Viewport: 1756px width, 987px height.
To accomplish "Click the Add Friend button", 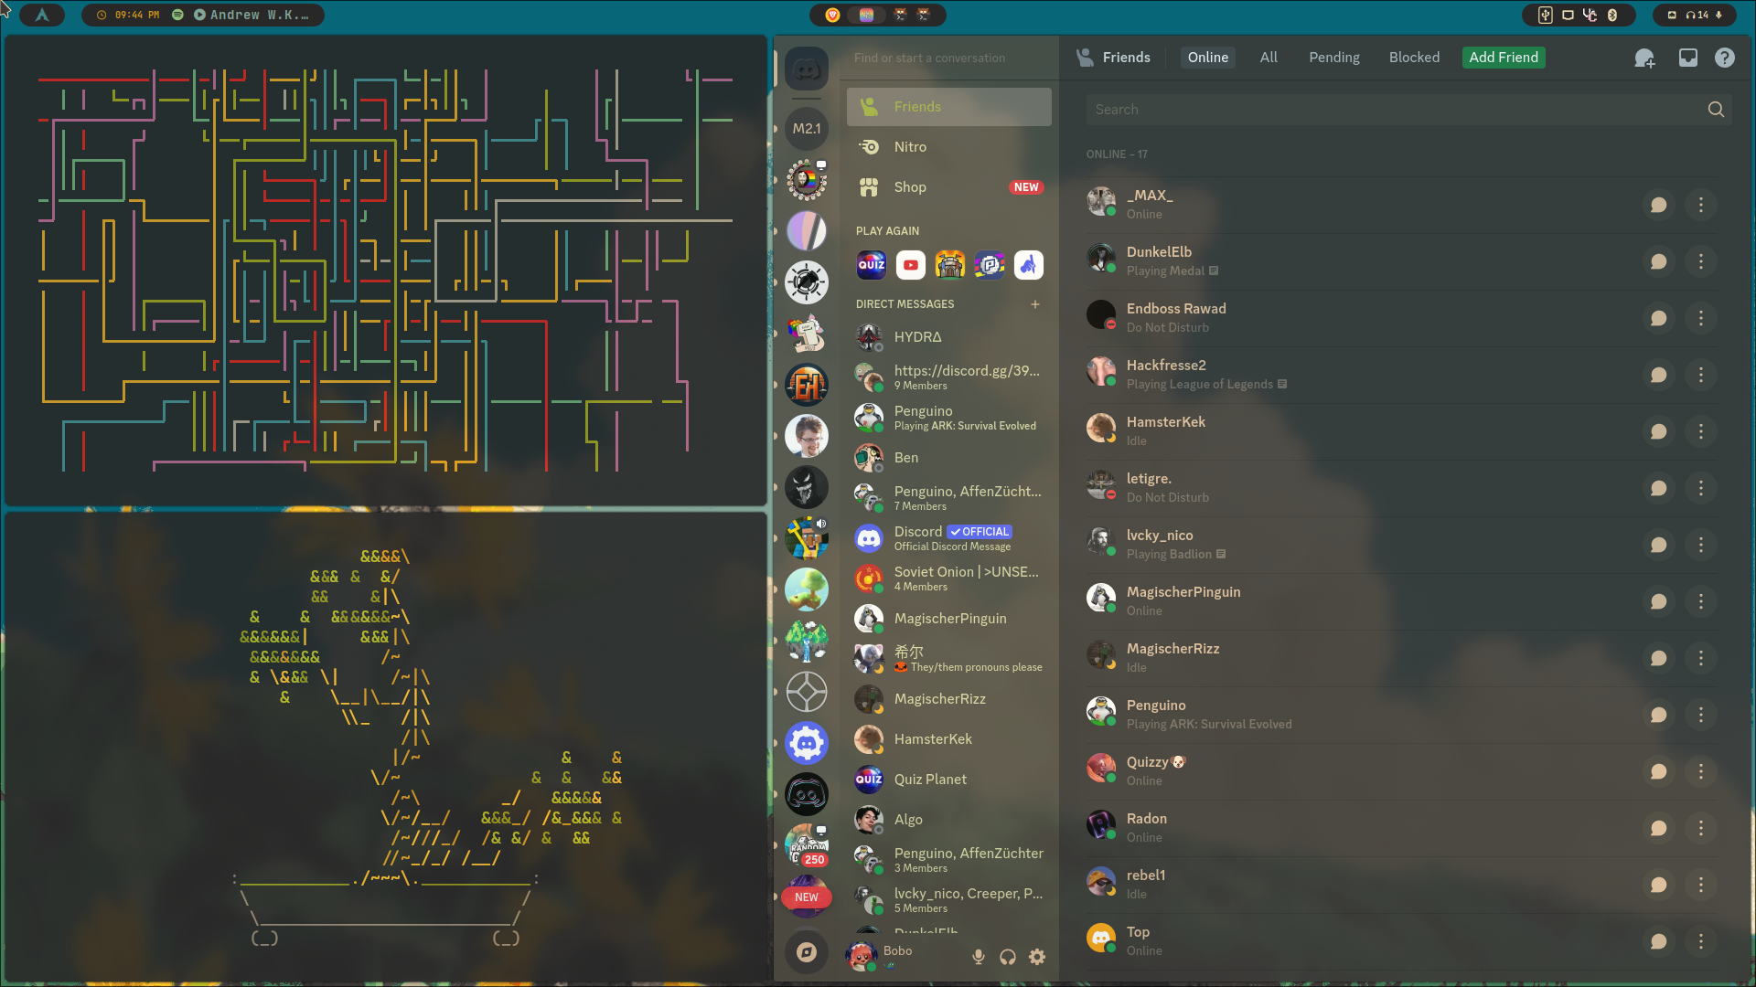I will coord(1503,57).
